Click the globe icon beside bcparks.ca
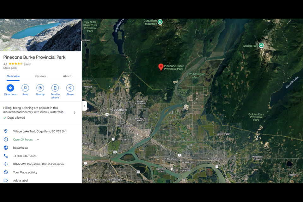The width and height of the screenshot is (303, 202). (x=6, y=148)
